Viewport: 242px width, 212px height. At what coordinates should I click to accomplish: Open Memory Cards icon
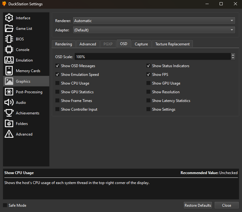[x=9, y=71]
